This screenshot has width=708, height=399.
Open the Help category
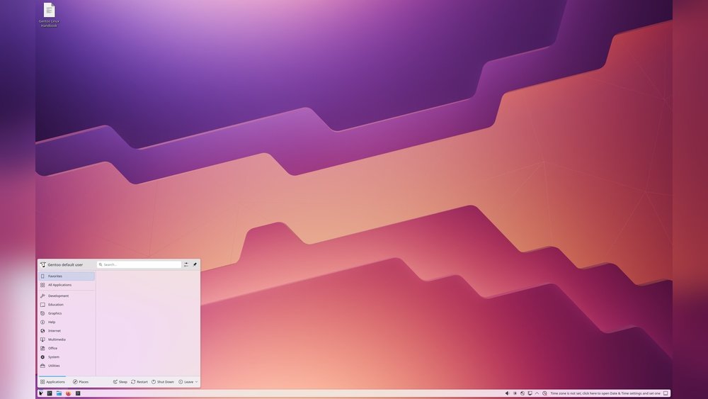pyautogui.click(x=67, y=322)
